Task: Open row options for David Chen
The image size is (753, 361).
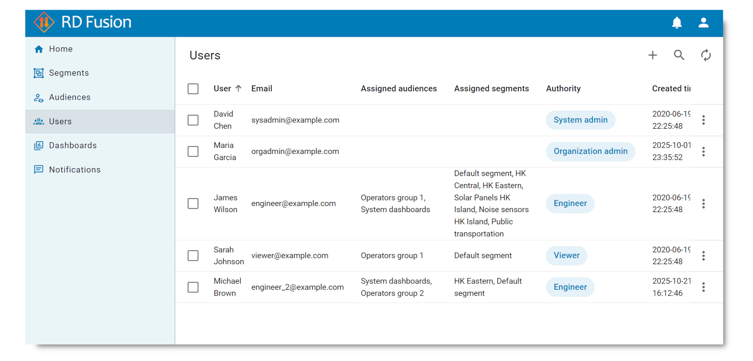Action: [x=703, y=120]
